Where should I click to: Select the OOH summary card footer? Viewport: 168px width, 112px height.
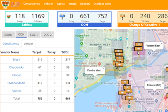pyautogui.click(x=85, y=25)
